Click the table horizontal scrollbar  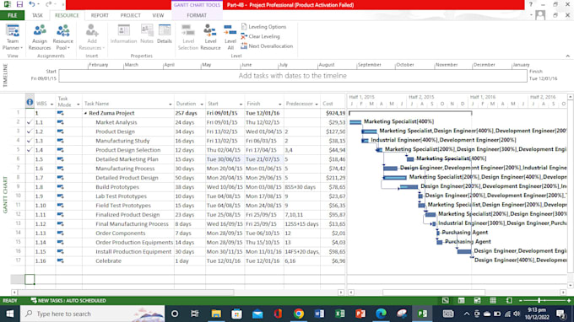(x=126, y=292)
